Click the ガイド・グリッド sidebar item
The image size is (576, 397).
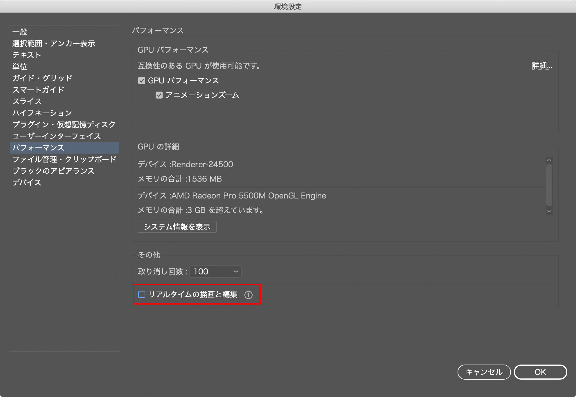pos(42,78)
